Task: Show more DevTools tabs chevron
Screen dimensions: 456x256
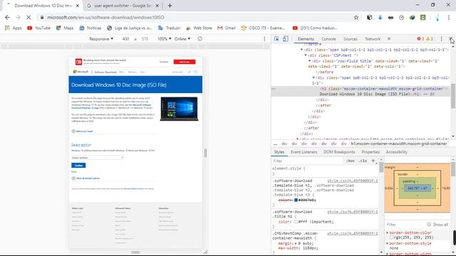Action: coord(389,39)
